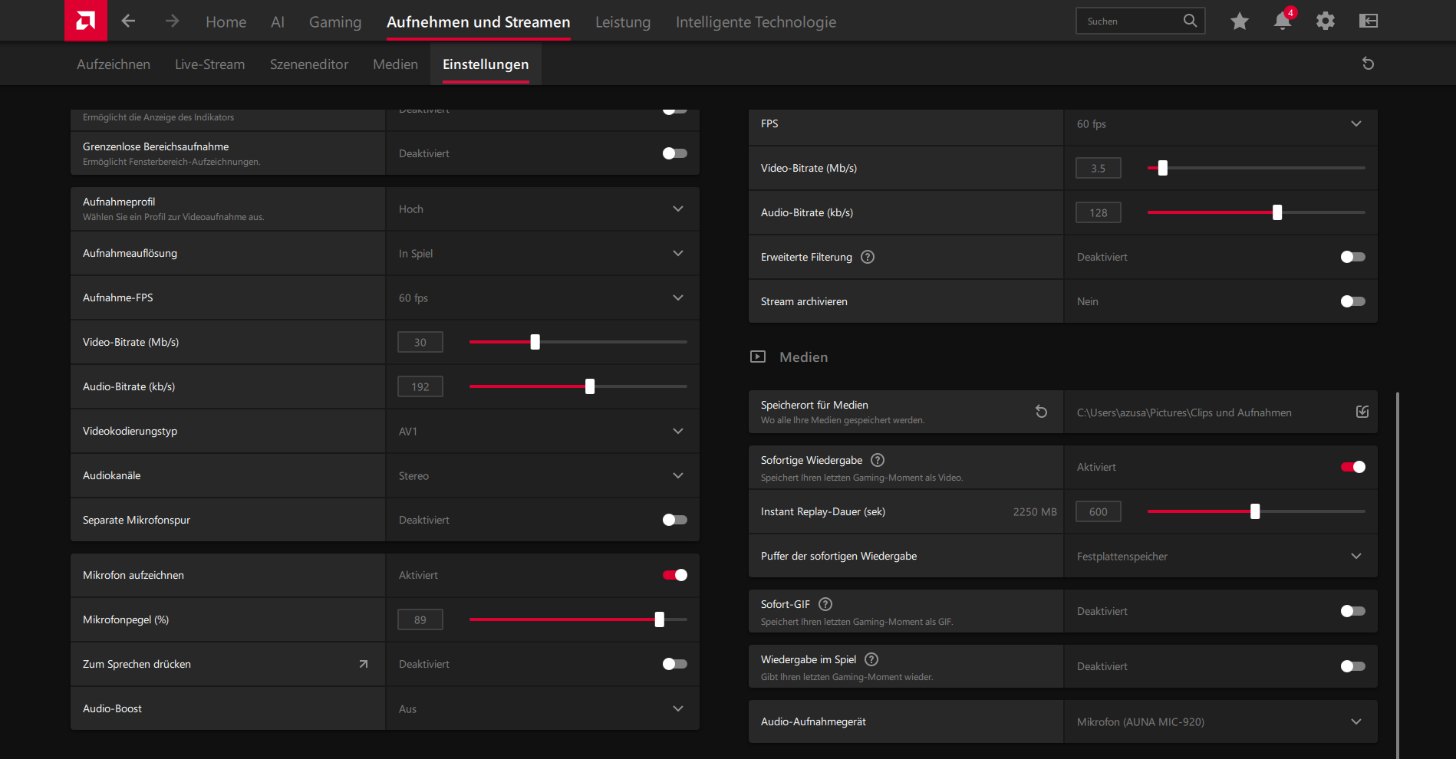Disable the Mikrofon aufzeichnen toggle
Image resolution: width=1456 pixels, height=759 pixels.
[x=675, y=575]
